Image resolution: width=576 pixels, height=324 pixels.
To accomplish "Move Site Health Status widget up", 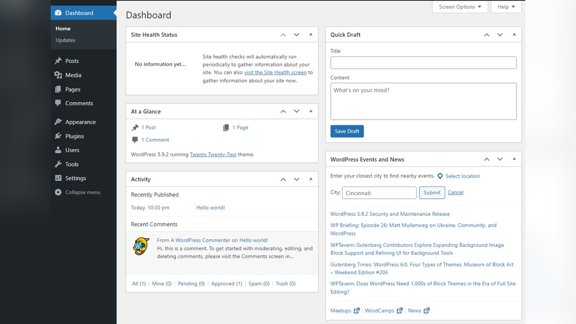I will [x=283, y=35].
